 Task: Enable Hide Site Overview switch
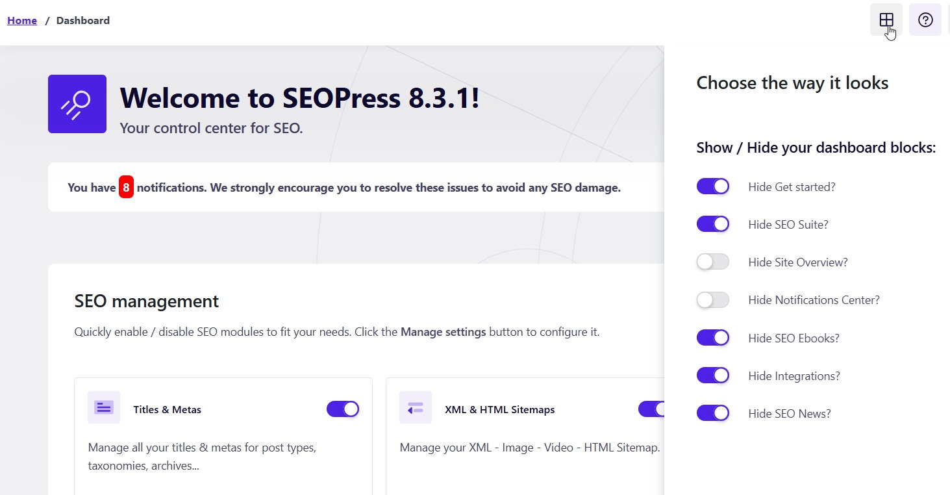coord(712,262)
